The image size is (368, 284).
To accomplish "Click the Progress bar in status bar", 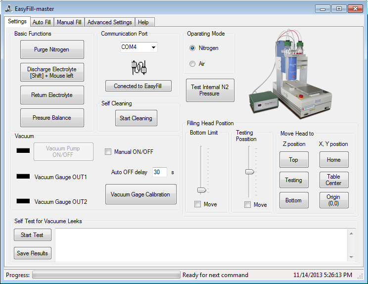I will pyautogui.click(x=106, y=275).
